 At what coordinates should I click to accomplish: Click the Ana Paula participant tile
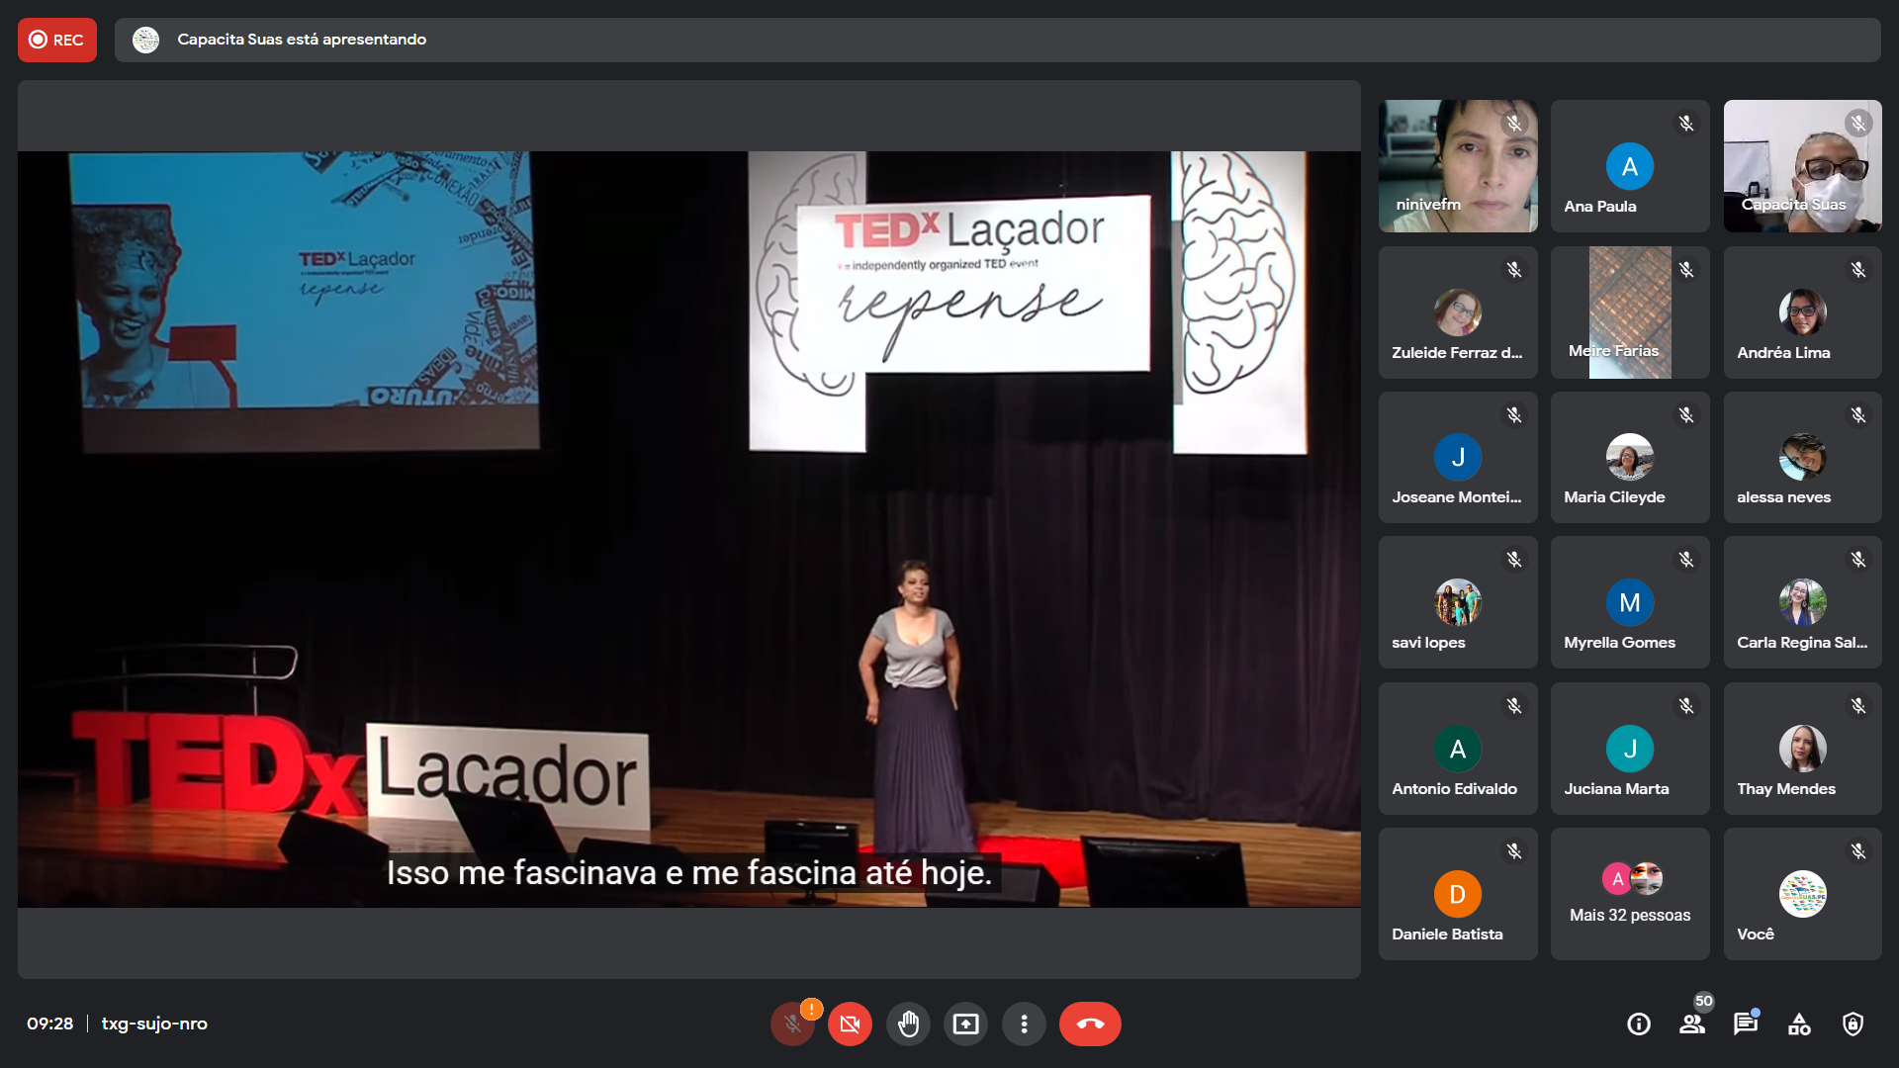click(x=1629, y=166)
